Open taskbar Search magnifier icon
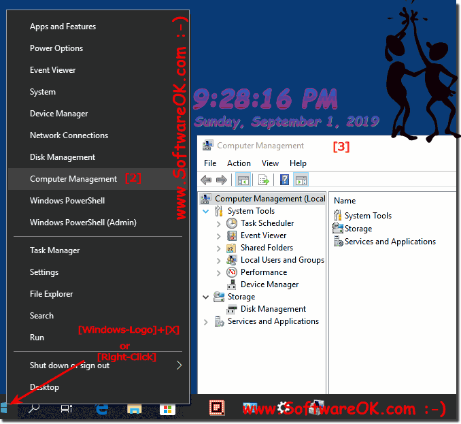 click(34, 408)
